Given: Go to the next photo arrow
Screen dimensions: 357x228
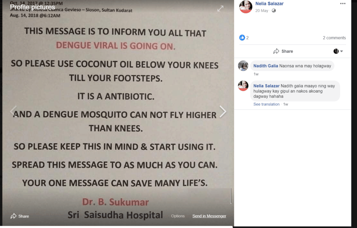Looking at the screenshot, I should pyautogui.click(x=223, y=112).
